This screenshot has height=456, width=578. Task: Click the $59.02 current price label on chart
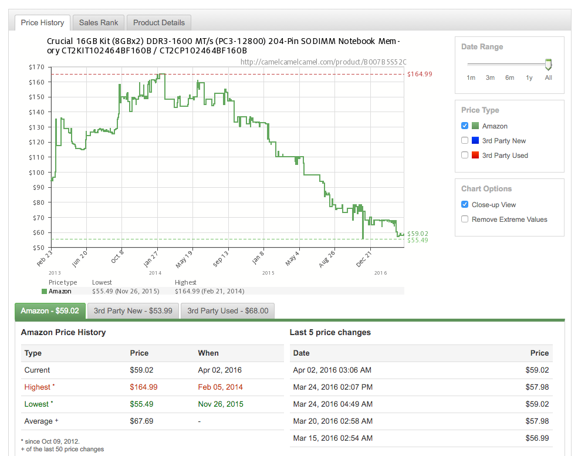418,234
